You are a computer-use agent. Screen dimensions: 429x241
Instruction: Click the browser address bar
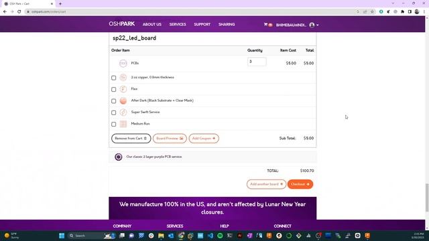(x=192, y=12)
